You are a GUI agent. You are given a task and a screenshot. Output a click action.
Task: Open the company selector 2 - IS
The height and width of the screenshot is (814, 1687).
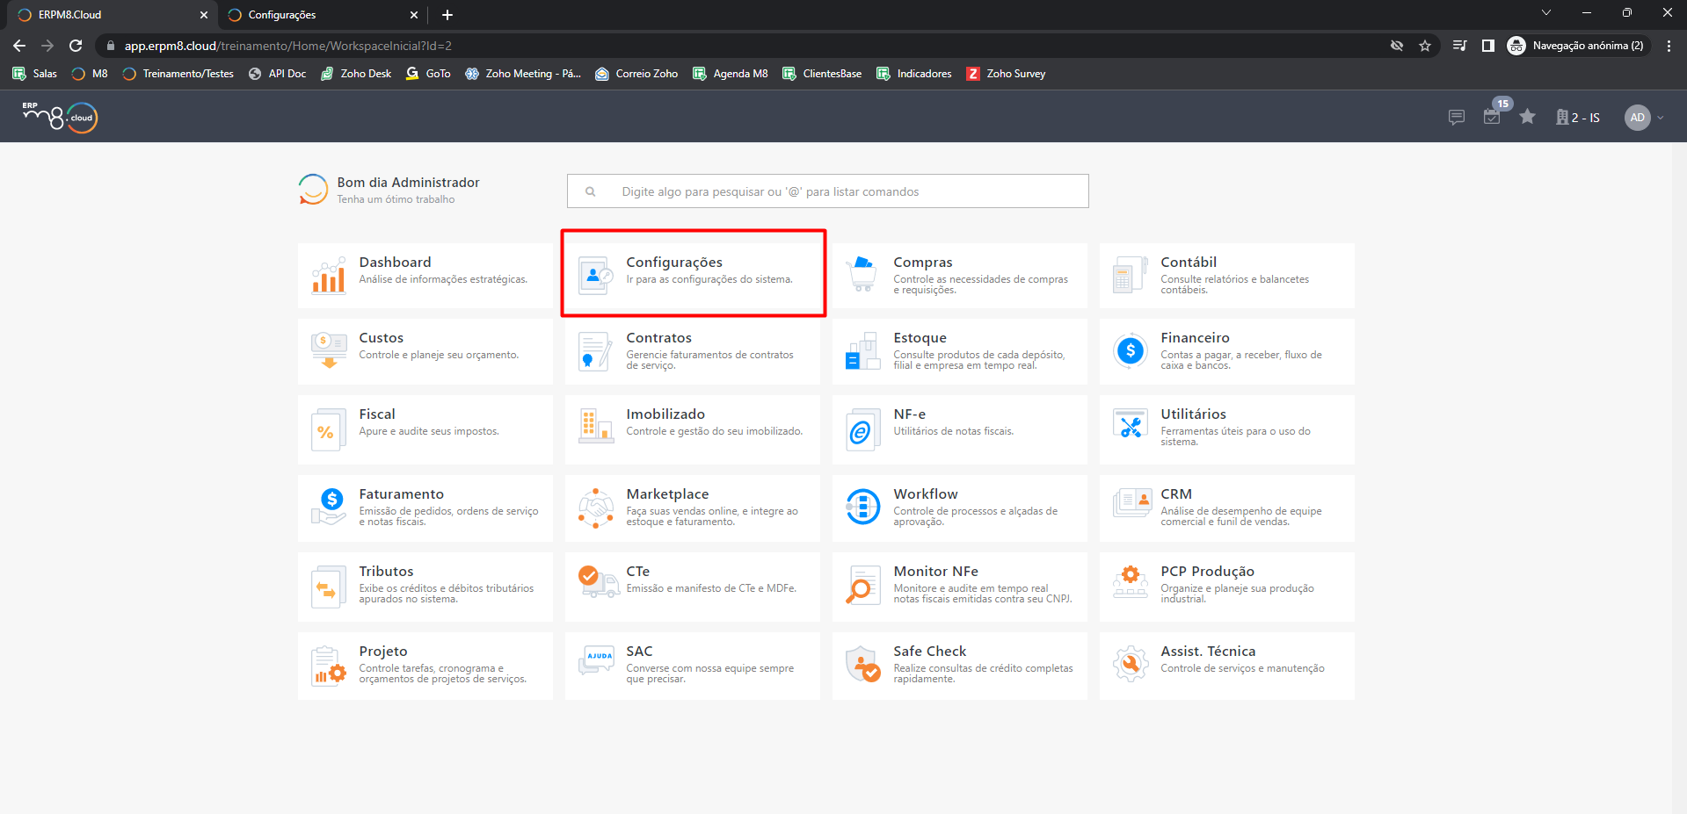tap(1578, 118)
